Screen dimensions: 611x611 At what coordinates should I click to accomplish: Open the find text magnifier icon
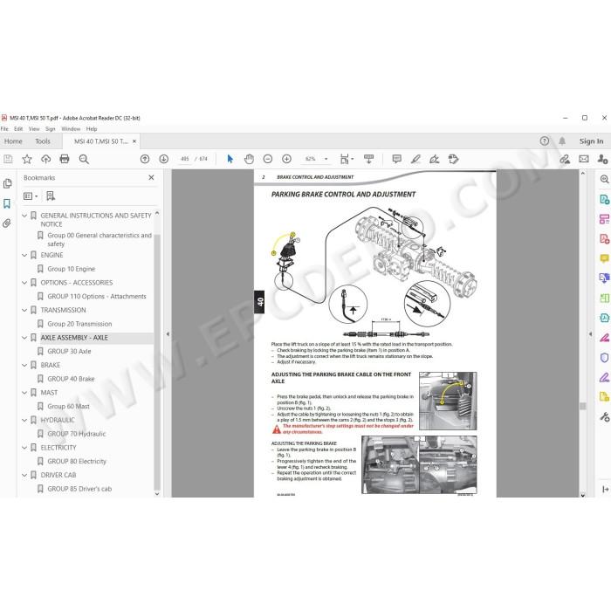point(84,159)
